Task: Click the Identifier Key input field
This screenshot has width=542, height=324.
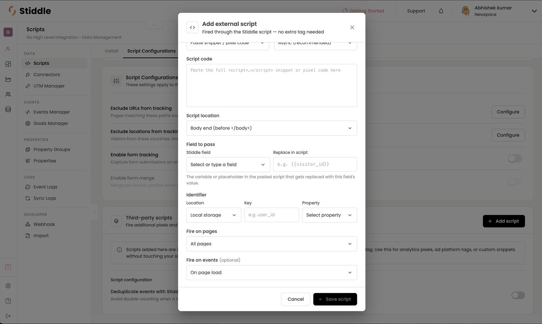Action: [x=271, y=215]
